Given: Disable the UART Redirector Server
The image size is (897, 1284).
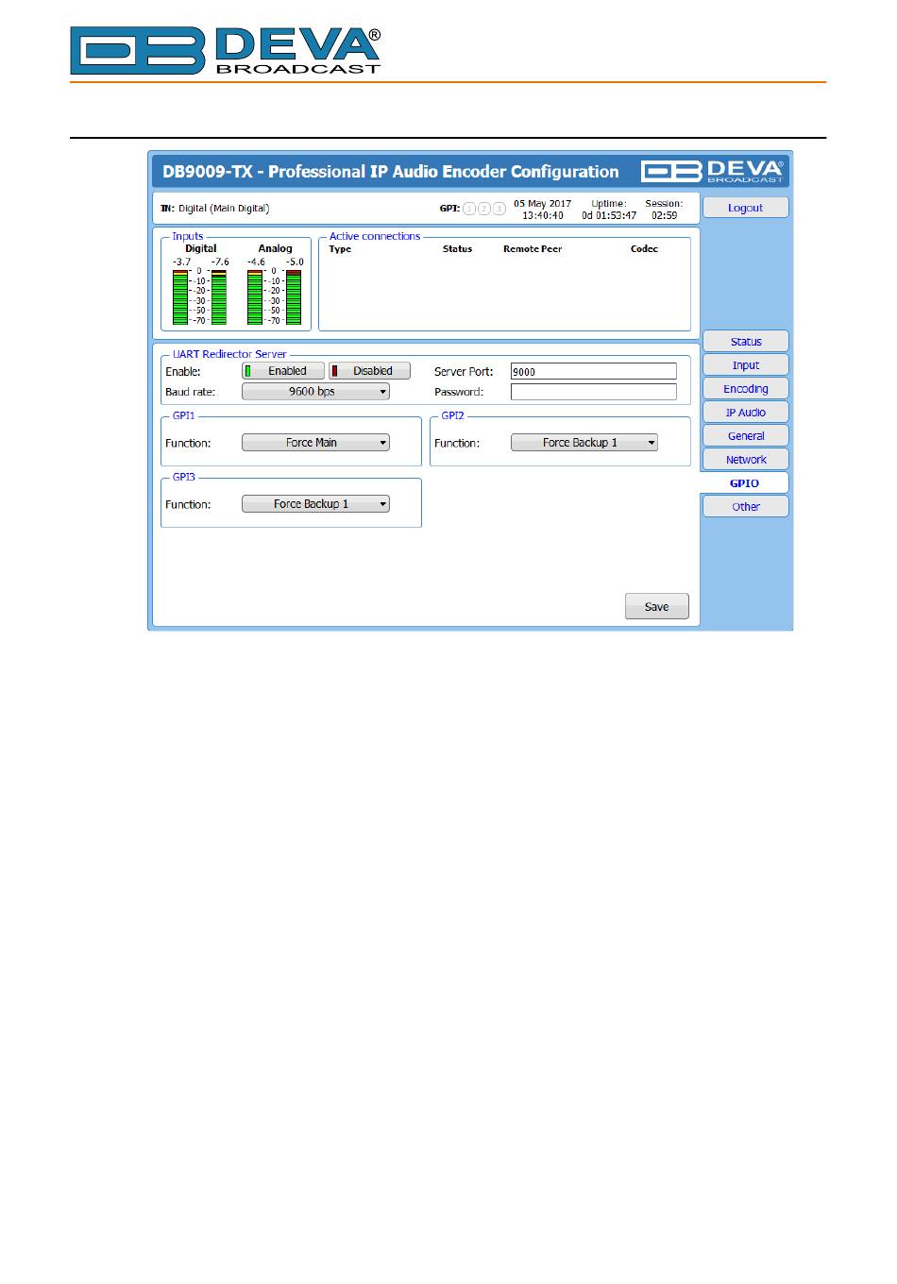Looking at the screenshot, I should [x=369, y=371].
